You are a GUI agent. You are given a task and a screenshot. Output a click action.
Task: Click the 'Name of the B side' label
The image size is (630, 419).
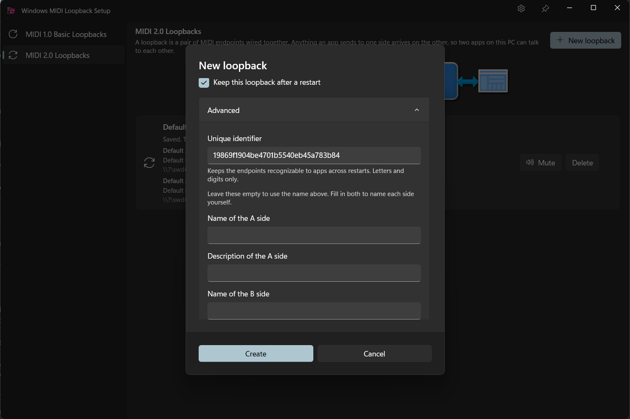tap(239, 294)
